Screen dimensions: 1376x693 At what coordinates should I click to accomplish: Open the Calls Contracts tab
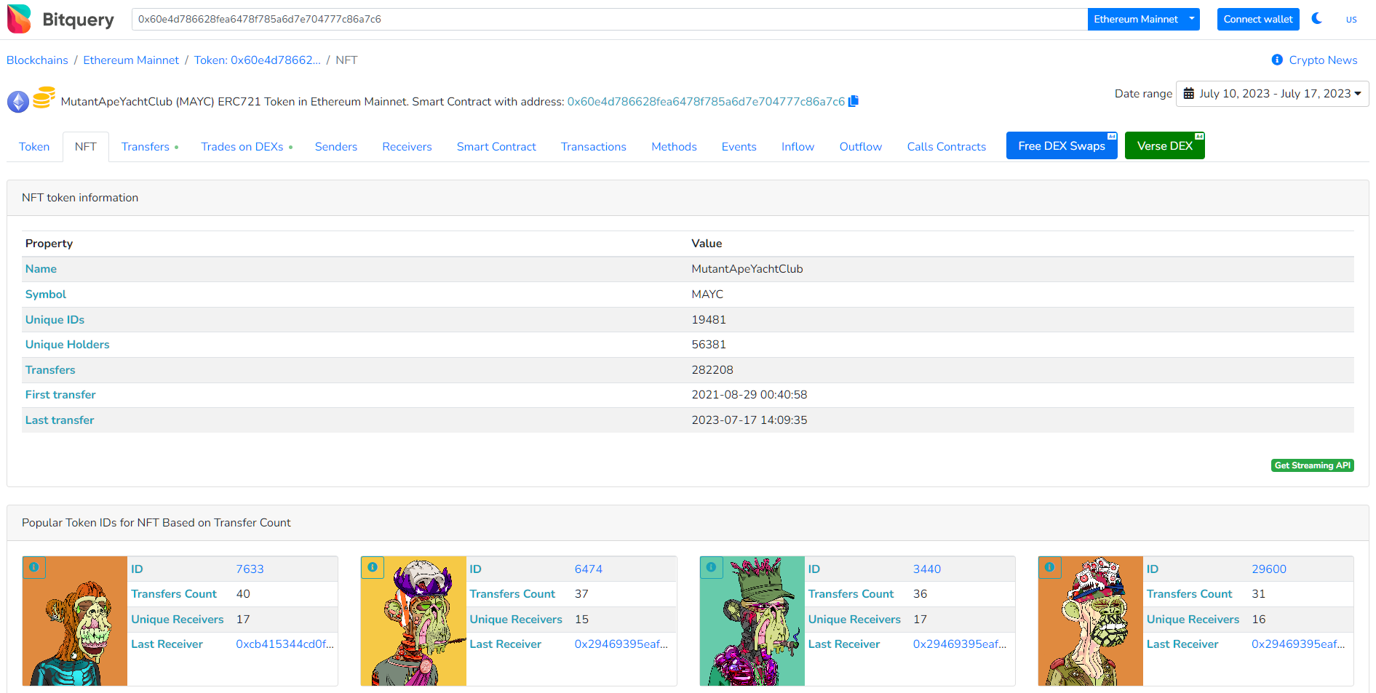pyautogui.click(x=947, y=146)
